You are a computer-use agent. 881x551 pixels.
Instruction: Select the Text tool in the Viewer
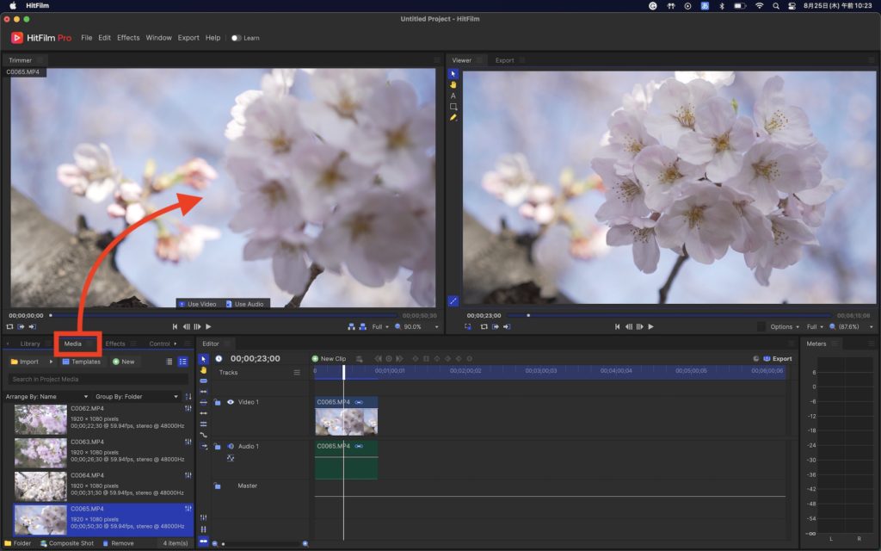[x=453, y=96]
